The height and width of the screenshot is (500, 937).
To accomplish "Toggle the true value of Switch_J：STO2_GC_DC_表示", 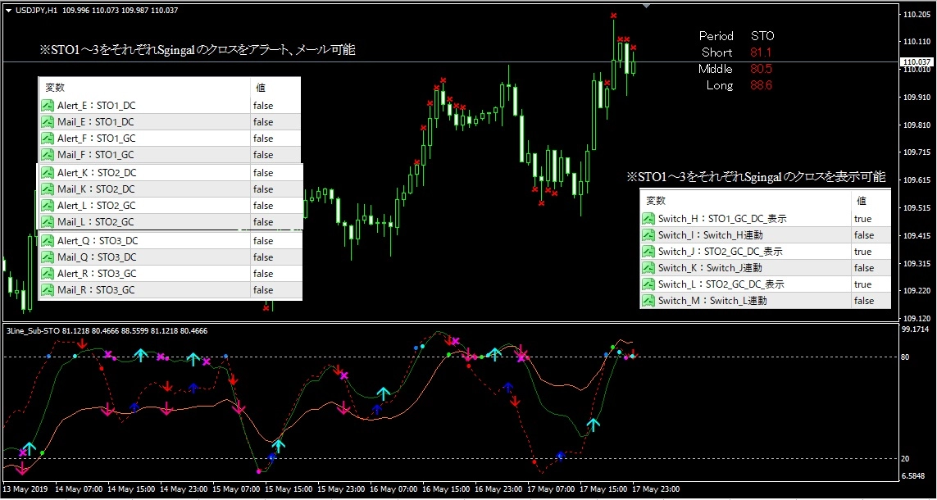I will point(863,252).
